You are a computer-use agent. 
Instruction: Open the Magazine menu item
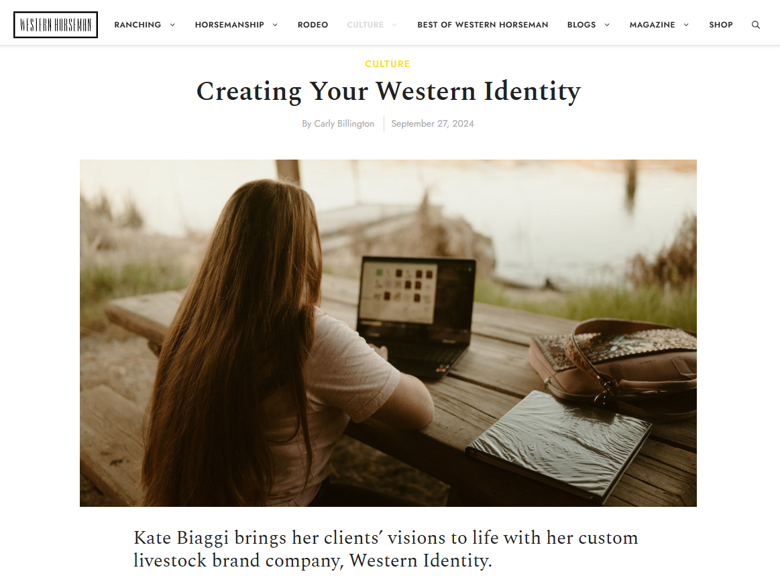[x=652, y=25]
